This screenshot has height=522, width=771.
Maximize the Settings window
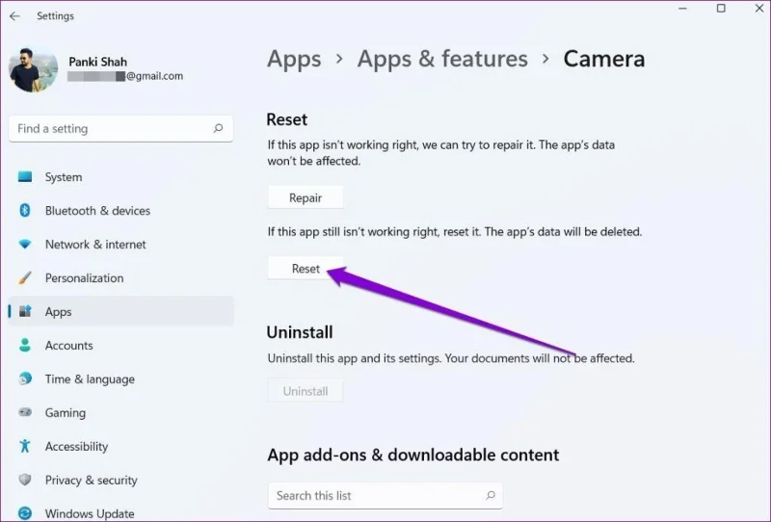pos(721,9)
